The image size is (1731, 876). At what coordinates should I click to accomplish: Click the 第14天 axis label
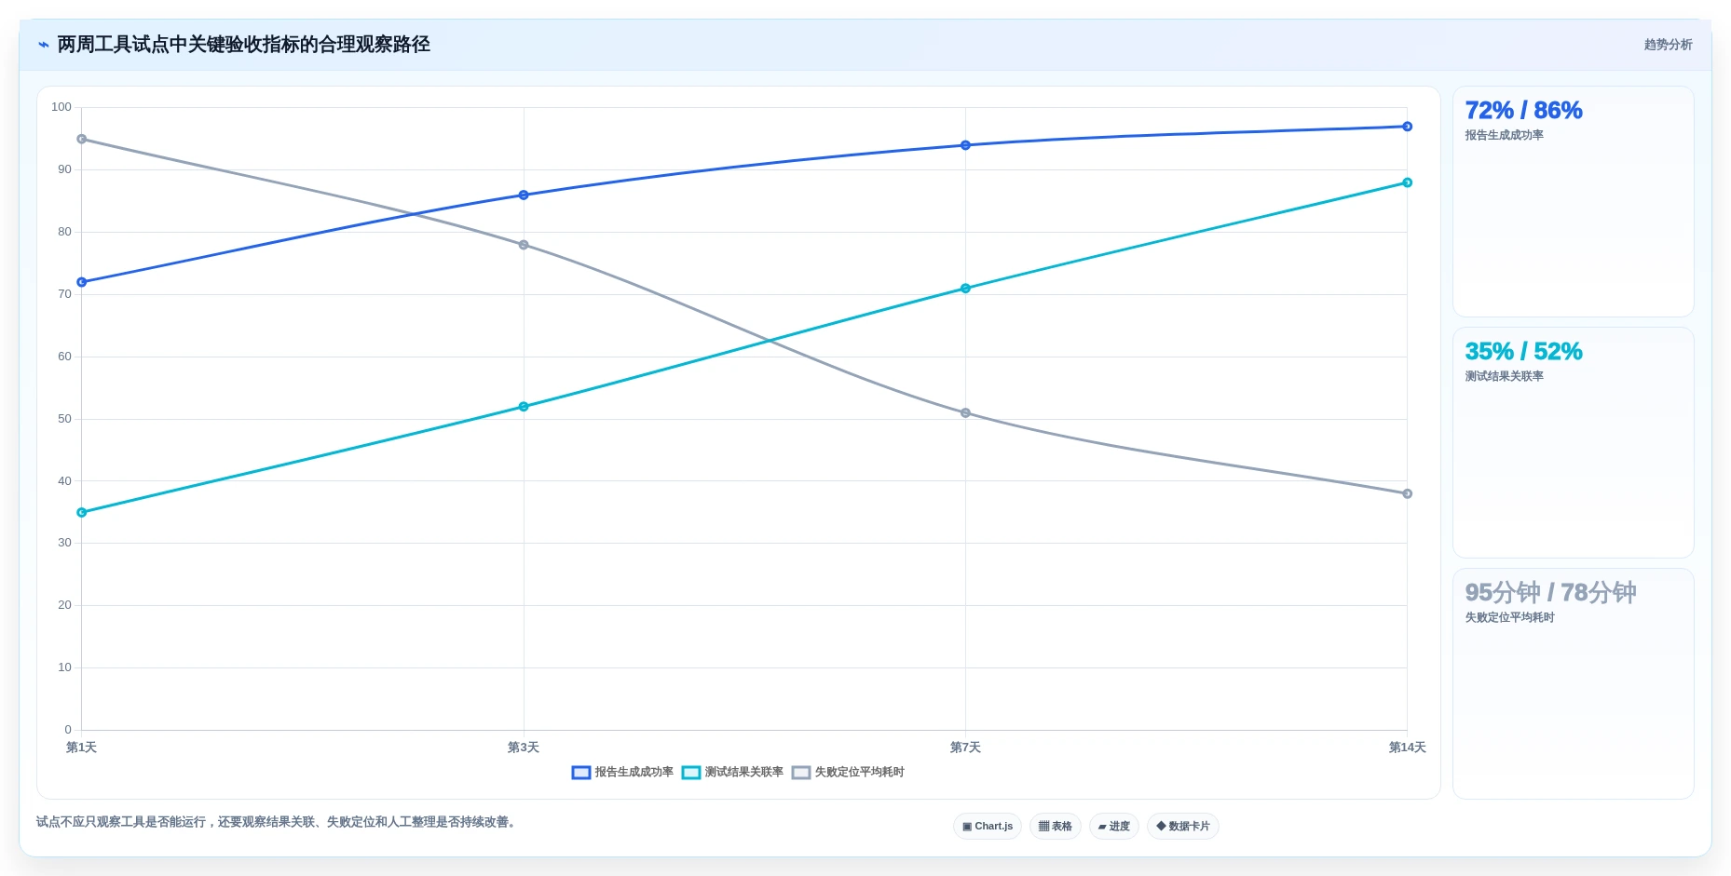pos(1407,748)
